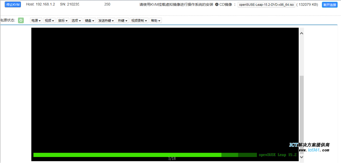Click the openSUSE-Leap-15.2-DVD ISO file field
Image resolution: width=341 pixels, height=163 pixels.
(x=266, y=5)
